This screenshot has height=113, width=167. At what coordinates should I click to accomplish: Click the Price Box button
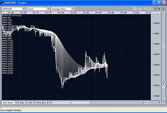coord(41,103)
